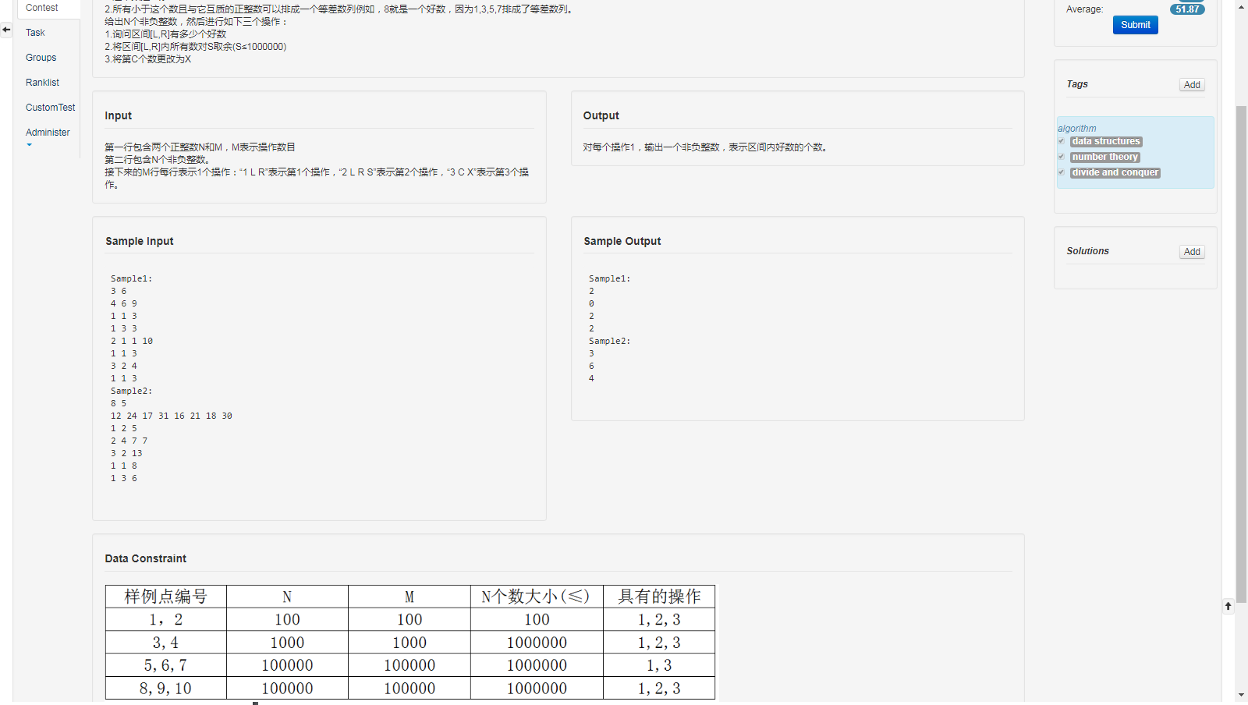1248x705 pixels.
Task: Add a tag via the Tags Add button
Action: click(x=1192, y=85)
